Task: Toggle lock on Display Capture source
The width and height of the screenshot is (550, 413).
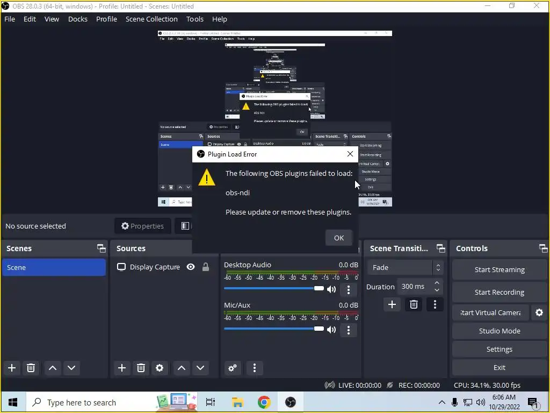Action: [206, 267]
